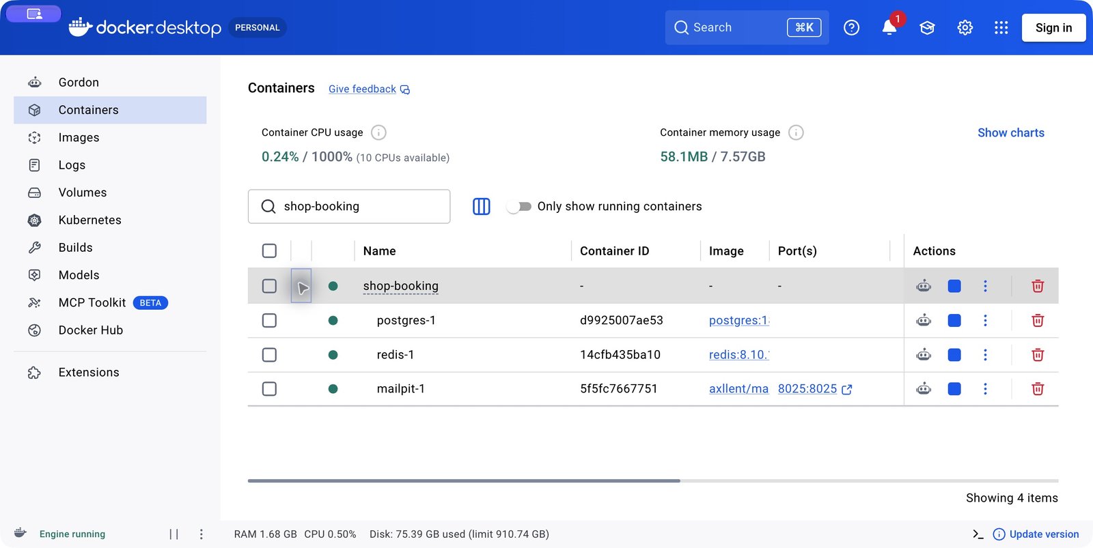Viewport: 1093px width, 548px height.
Task: Open more actions for redis-1
Action: (x=985, y=355)
